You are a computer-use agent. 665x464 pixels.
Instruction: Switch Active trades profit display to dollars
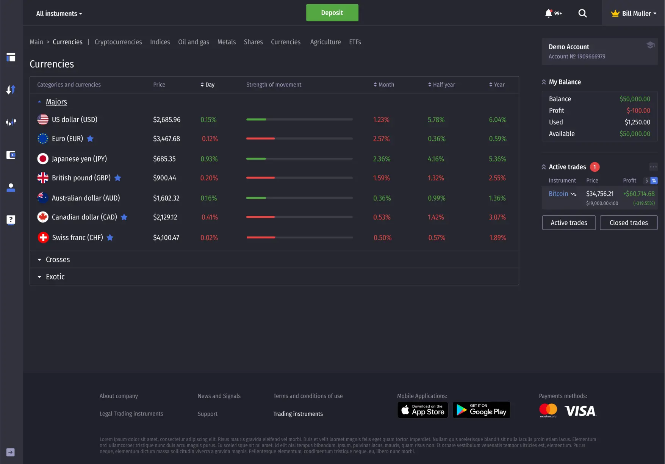646,180
